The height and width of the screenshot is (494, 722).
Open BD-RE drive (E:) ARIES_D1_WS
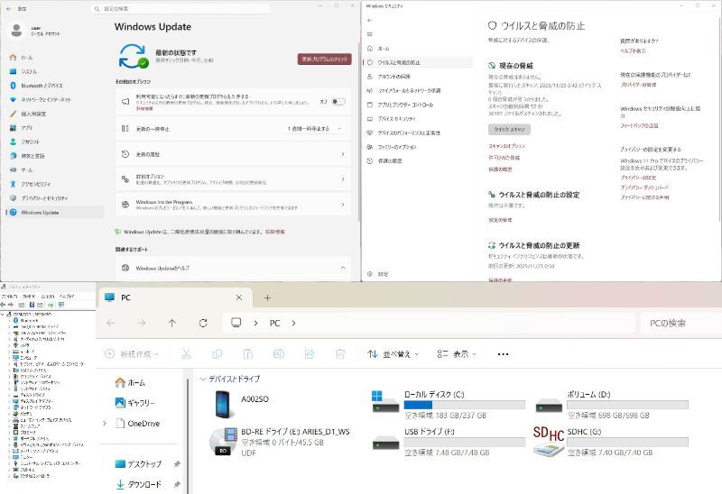[281, 442]
